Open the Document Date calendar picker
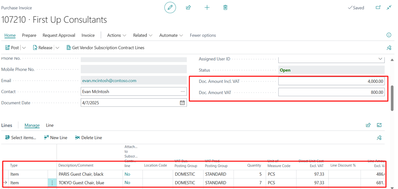This screenshot has height=189, width=398. coord(182,103)
